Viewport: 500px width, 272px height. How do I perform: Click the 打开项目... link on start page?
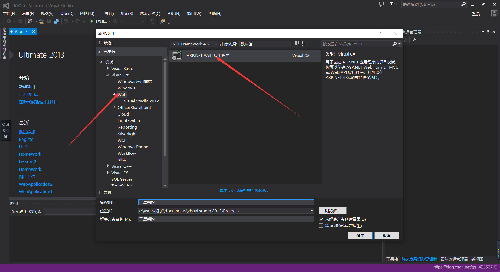point(28,94)
